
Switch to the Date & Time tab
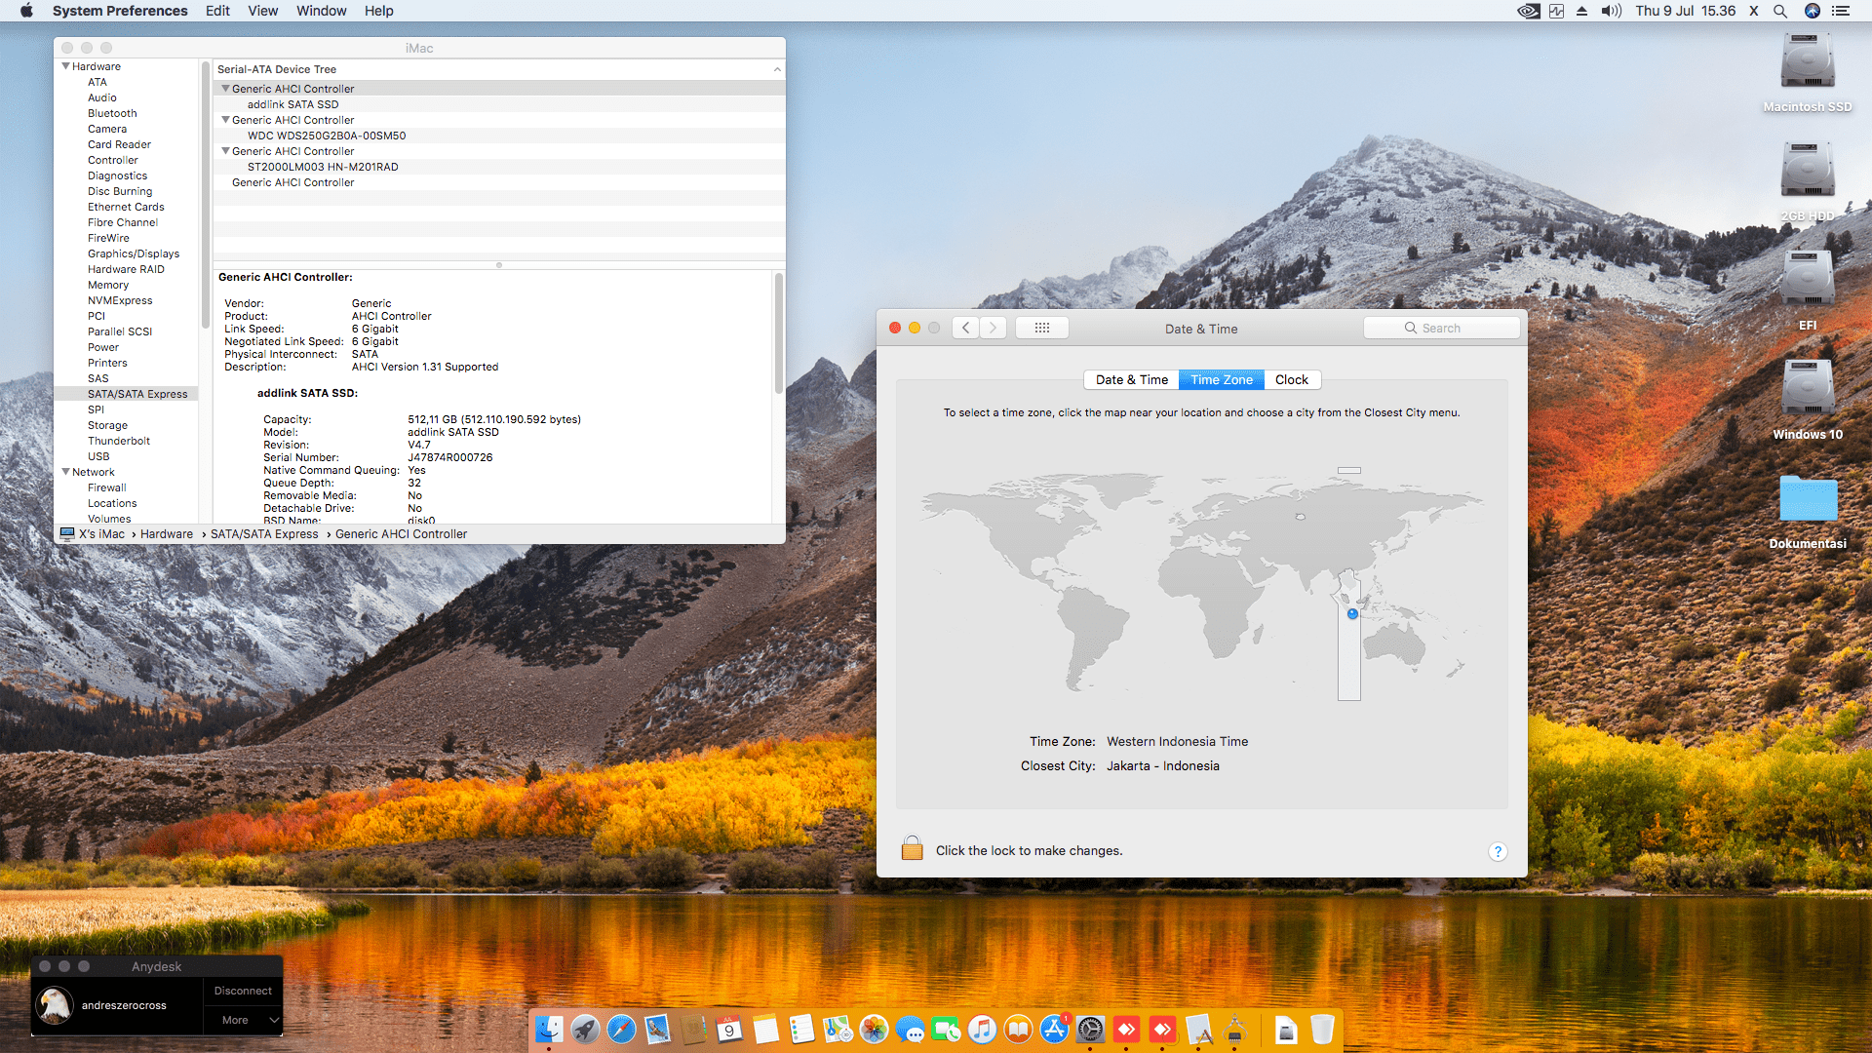[x=1131, y=380]
